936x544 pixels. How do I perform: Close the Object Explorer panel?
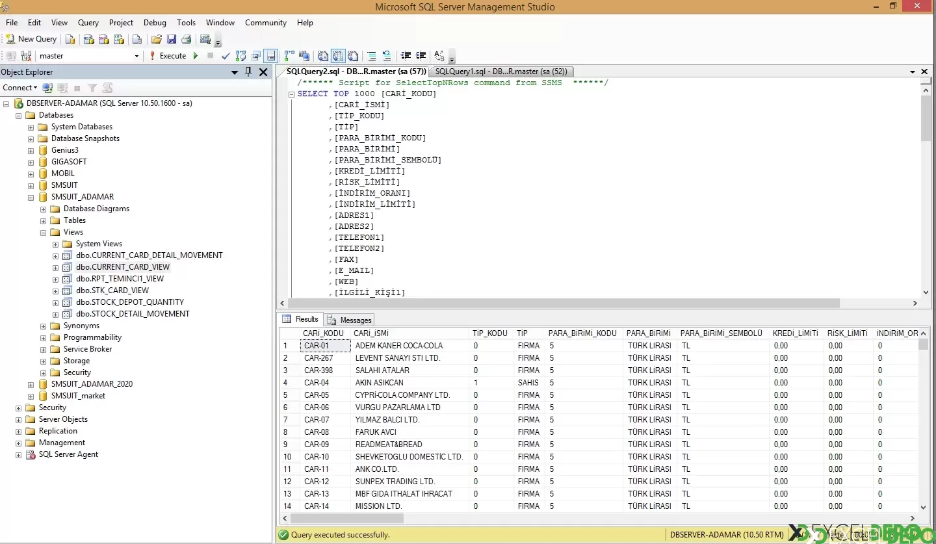(x=263, y=72)
